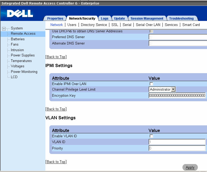207x172 pixels.
Task: Click Back to Top above IPMI Settings
Action: point(56,57)
